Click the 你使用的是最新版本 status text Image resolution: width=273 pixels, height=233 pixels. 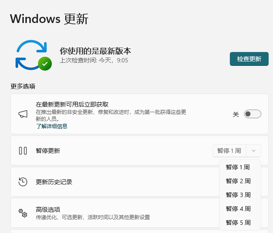point(95,51)
